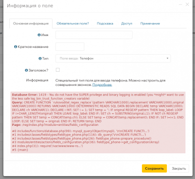Click the Информация о поле dialog title
The image size is (195, 179).
[30, 6]
